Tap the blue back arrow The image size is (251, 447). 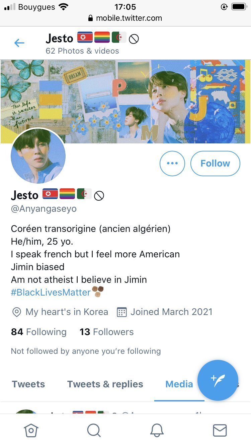pos(19,43)
